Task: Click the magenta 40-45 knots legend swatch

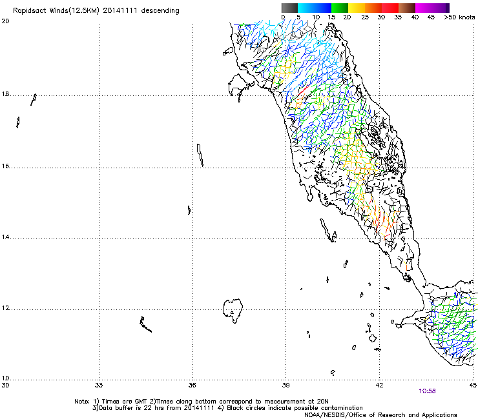Action: tap(424, 8)
